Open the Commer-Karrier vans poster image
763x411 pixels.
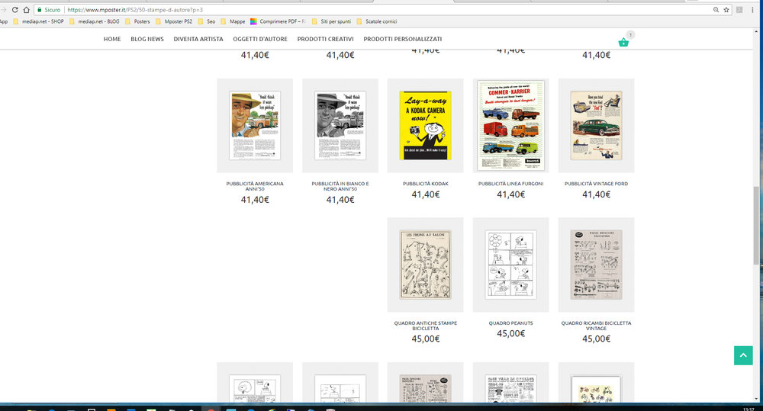pyautogui.click(x=511, y=126)
